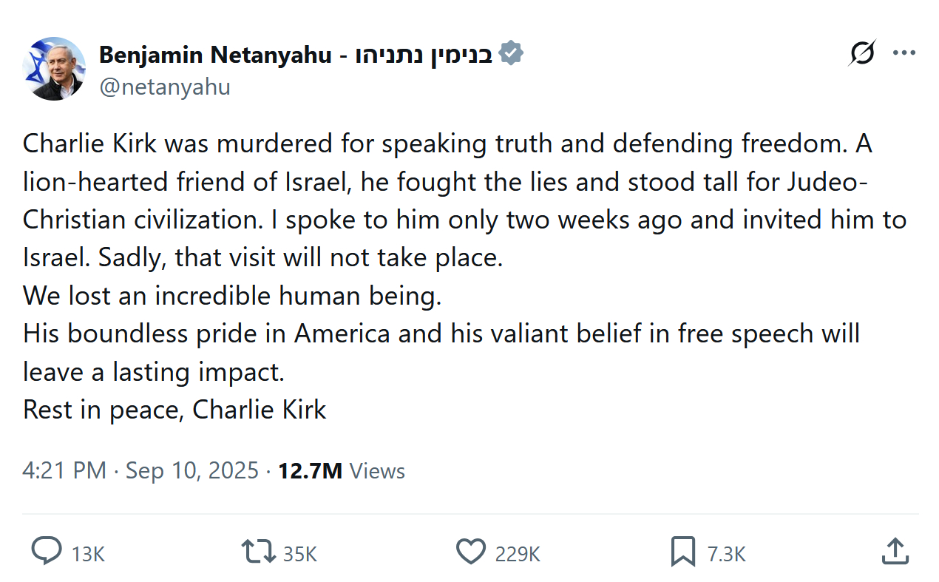Bookmark this post using bookmark icon
This screenshot has height=582, width=939.
682,552
